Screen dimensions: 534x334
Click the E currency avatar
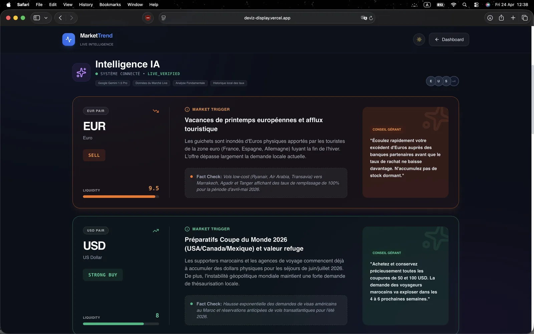(x=431, y=81)
